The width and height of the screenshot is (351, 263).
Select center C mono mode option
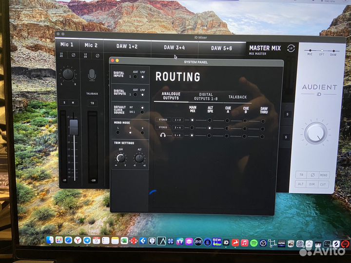[130, 133]
